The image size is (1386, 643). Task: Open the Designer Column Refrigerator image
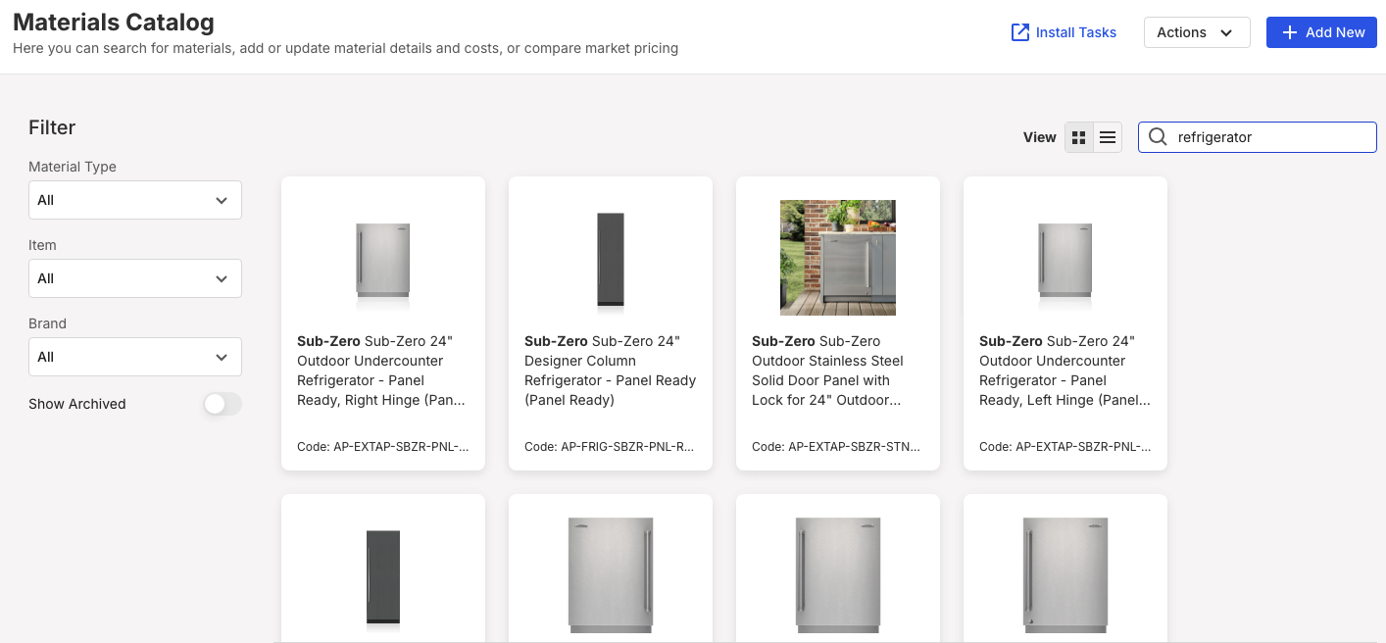point(611,260)
